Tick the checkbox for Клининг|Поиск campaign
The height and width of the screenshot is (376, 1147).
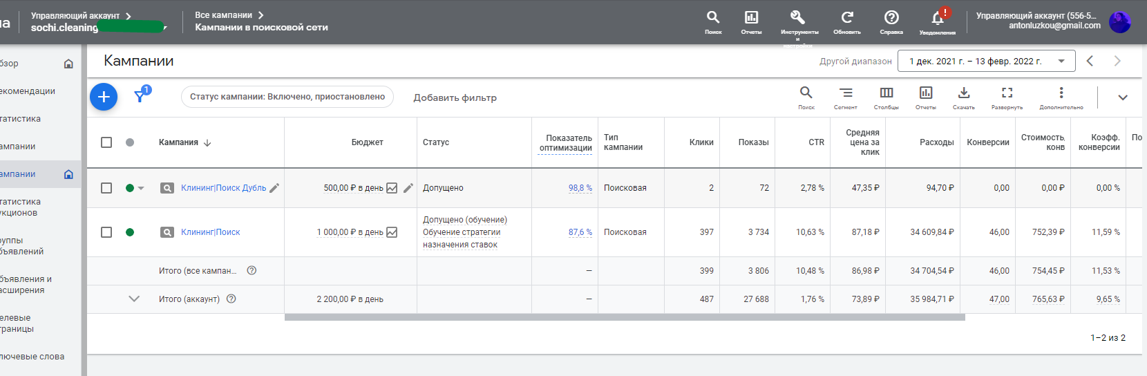[106, 232]
